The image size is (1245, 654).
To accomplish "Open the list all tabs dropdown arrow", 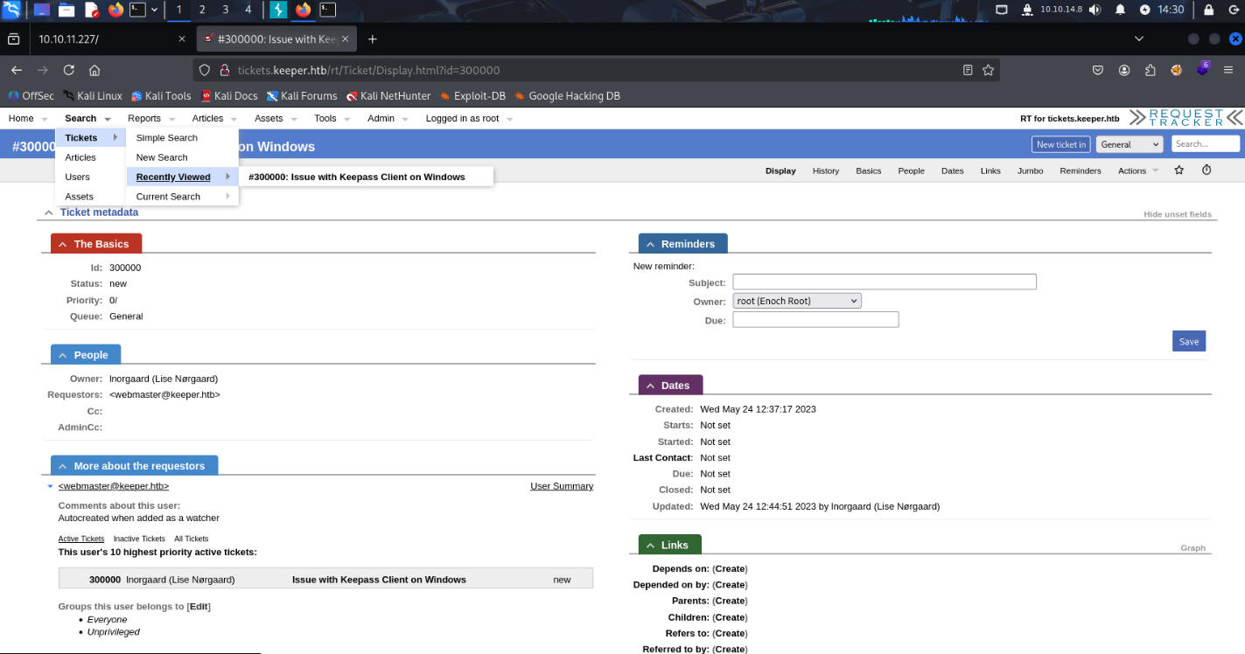I will tap(1138, 39).
